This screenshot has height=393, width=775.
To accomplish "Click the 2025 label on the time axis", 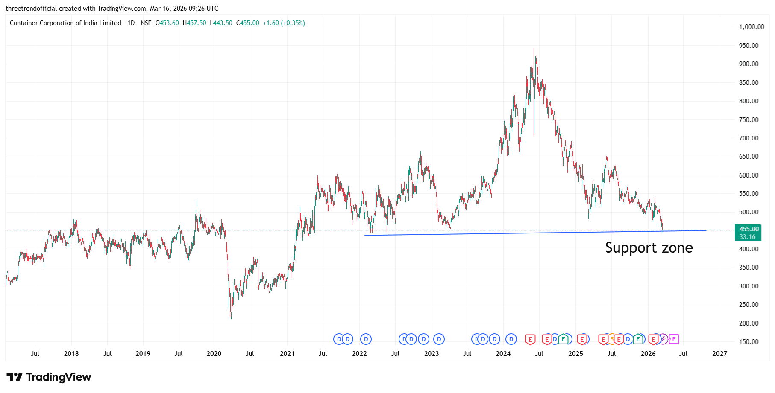I will tap(576, 354).
